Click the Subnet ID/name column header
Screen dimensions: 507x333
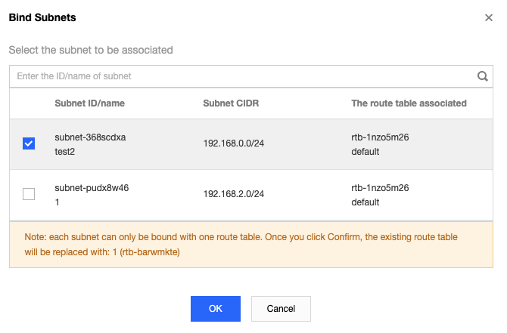pyautogui.click(x=89, y=103)
